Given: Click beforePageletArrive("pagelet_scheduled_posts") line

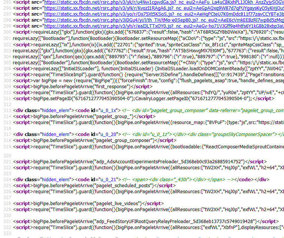Looking at the screenshot, I should coord(94,186).
